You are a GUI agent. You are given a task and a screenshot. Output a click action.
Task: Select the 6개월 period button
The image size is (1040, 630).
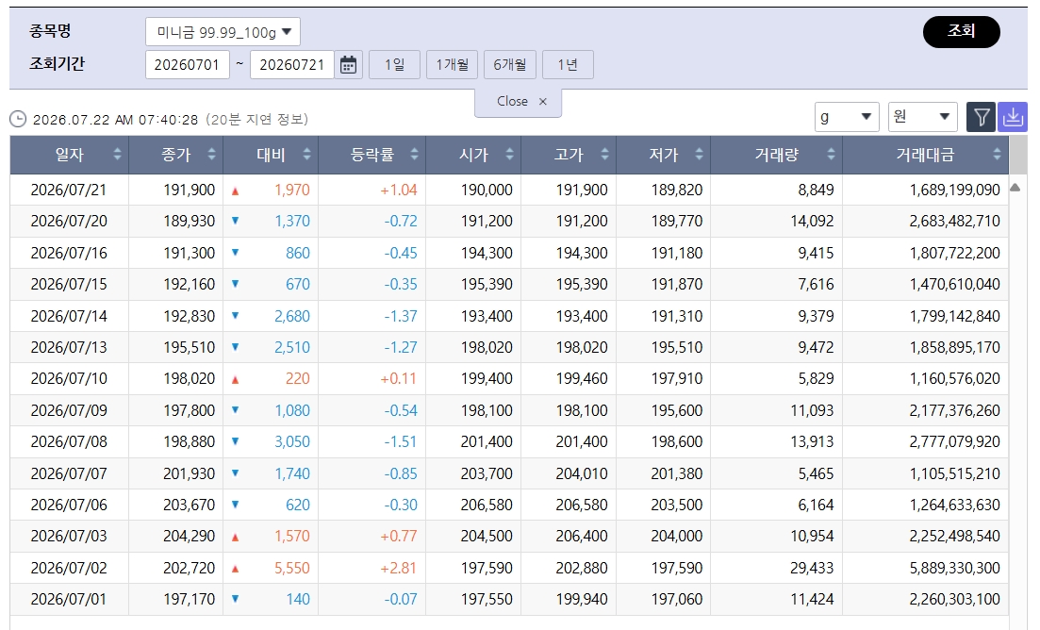(509, 65)
